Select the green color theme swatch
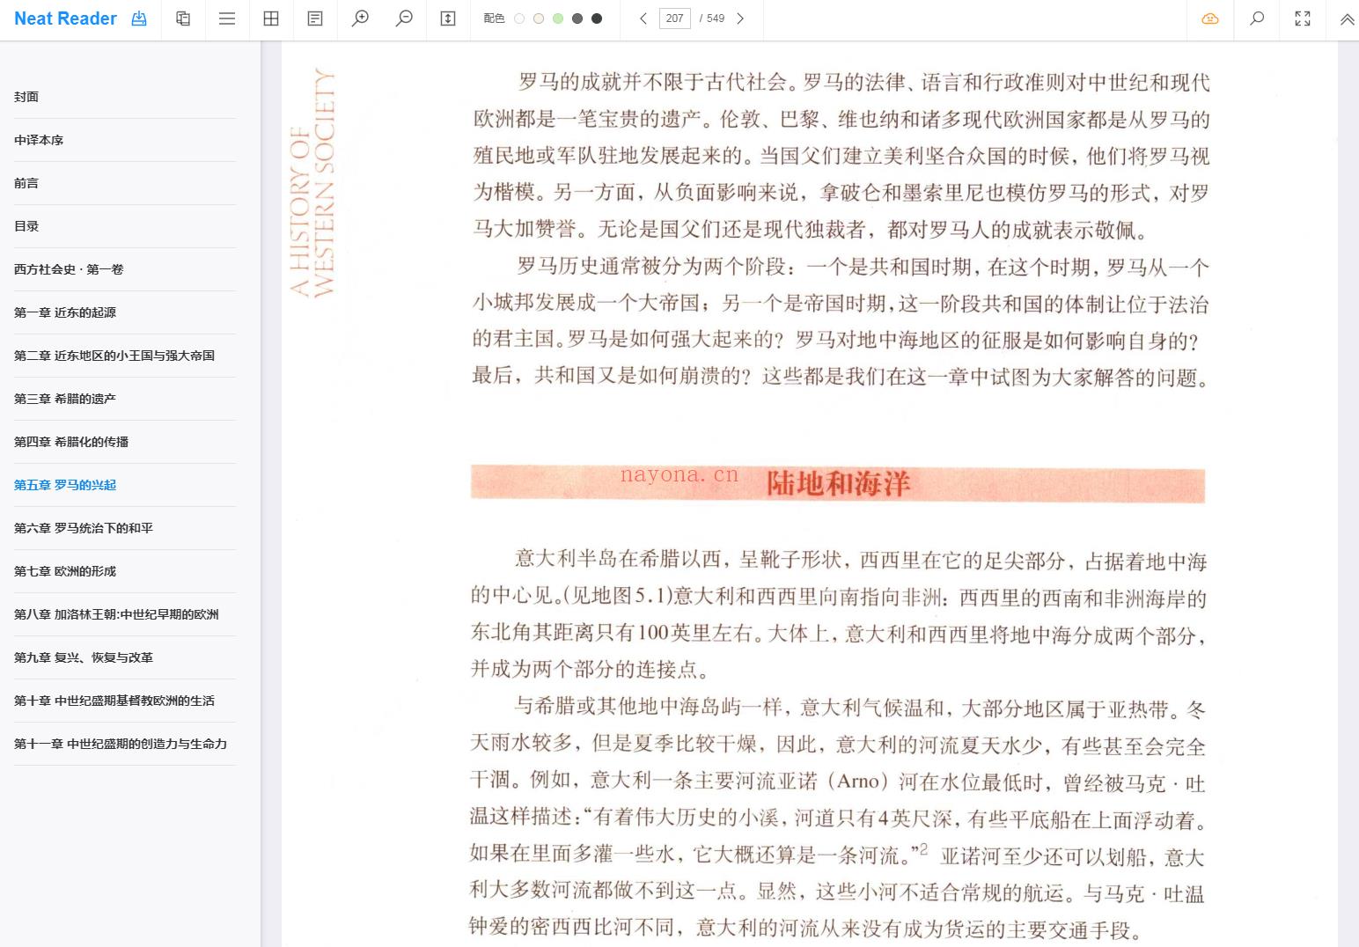 (558, 18)
